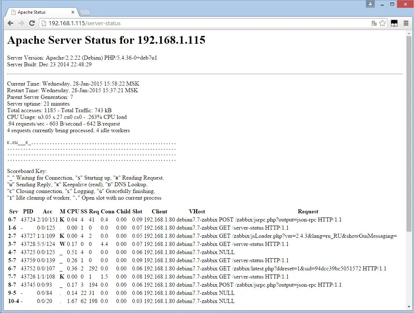Click PID 43727 in row 2-7
414x313 pixels.
28,236
